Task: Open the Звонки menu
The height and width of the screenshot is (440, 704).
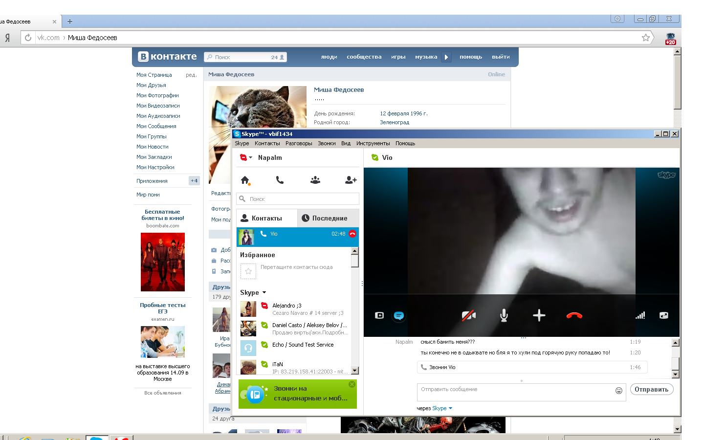Action: tap(327, 143)
